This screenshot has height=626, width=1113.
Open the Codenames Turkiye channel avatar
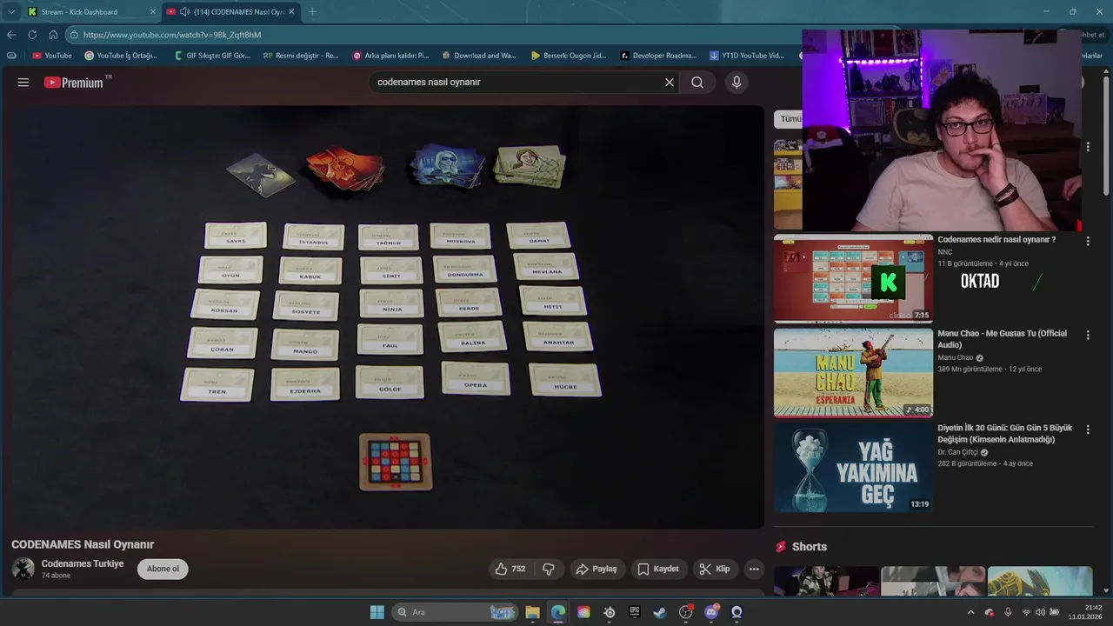click(23, 569)
